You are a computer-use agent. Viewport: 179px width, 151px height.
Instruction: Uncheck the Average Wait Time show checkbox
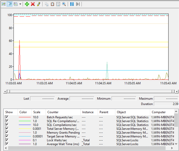click(x=7, y=144)
